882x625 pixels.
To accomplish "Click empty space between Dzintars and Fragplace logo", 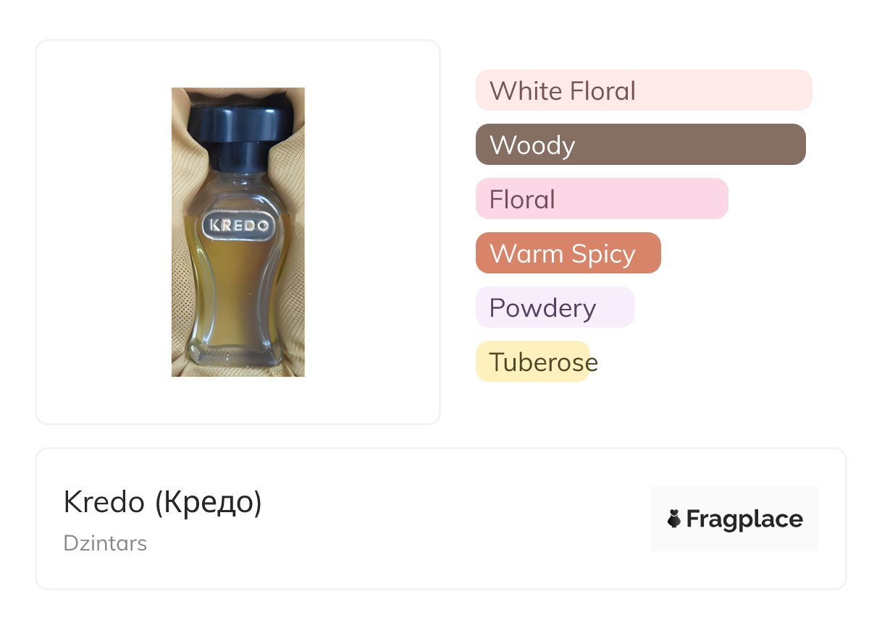I will (398, 543).
